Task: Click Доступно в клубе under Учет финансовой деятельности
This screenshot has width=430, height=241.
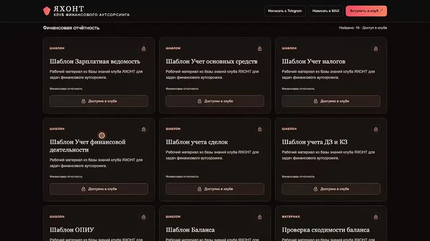Action: coord(99,189)
